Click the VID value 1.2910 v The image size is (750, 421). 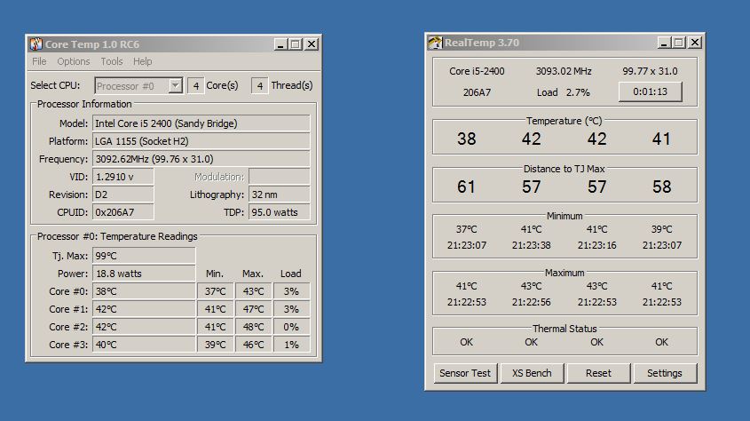(122, 177)
